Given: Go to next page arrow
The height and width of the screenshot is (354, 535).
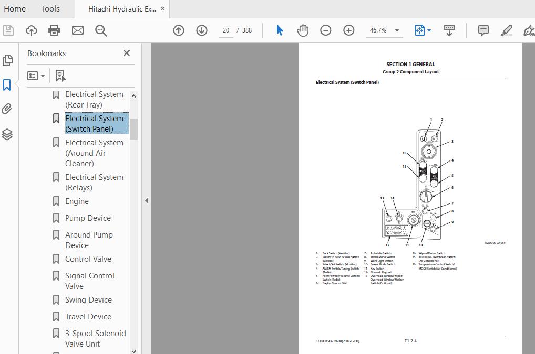Looking at the screenshot, I should point(202,30).
